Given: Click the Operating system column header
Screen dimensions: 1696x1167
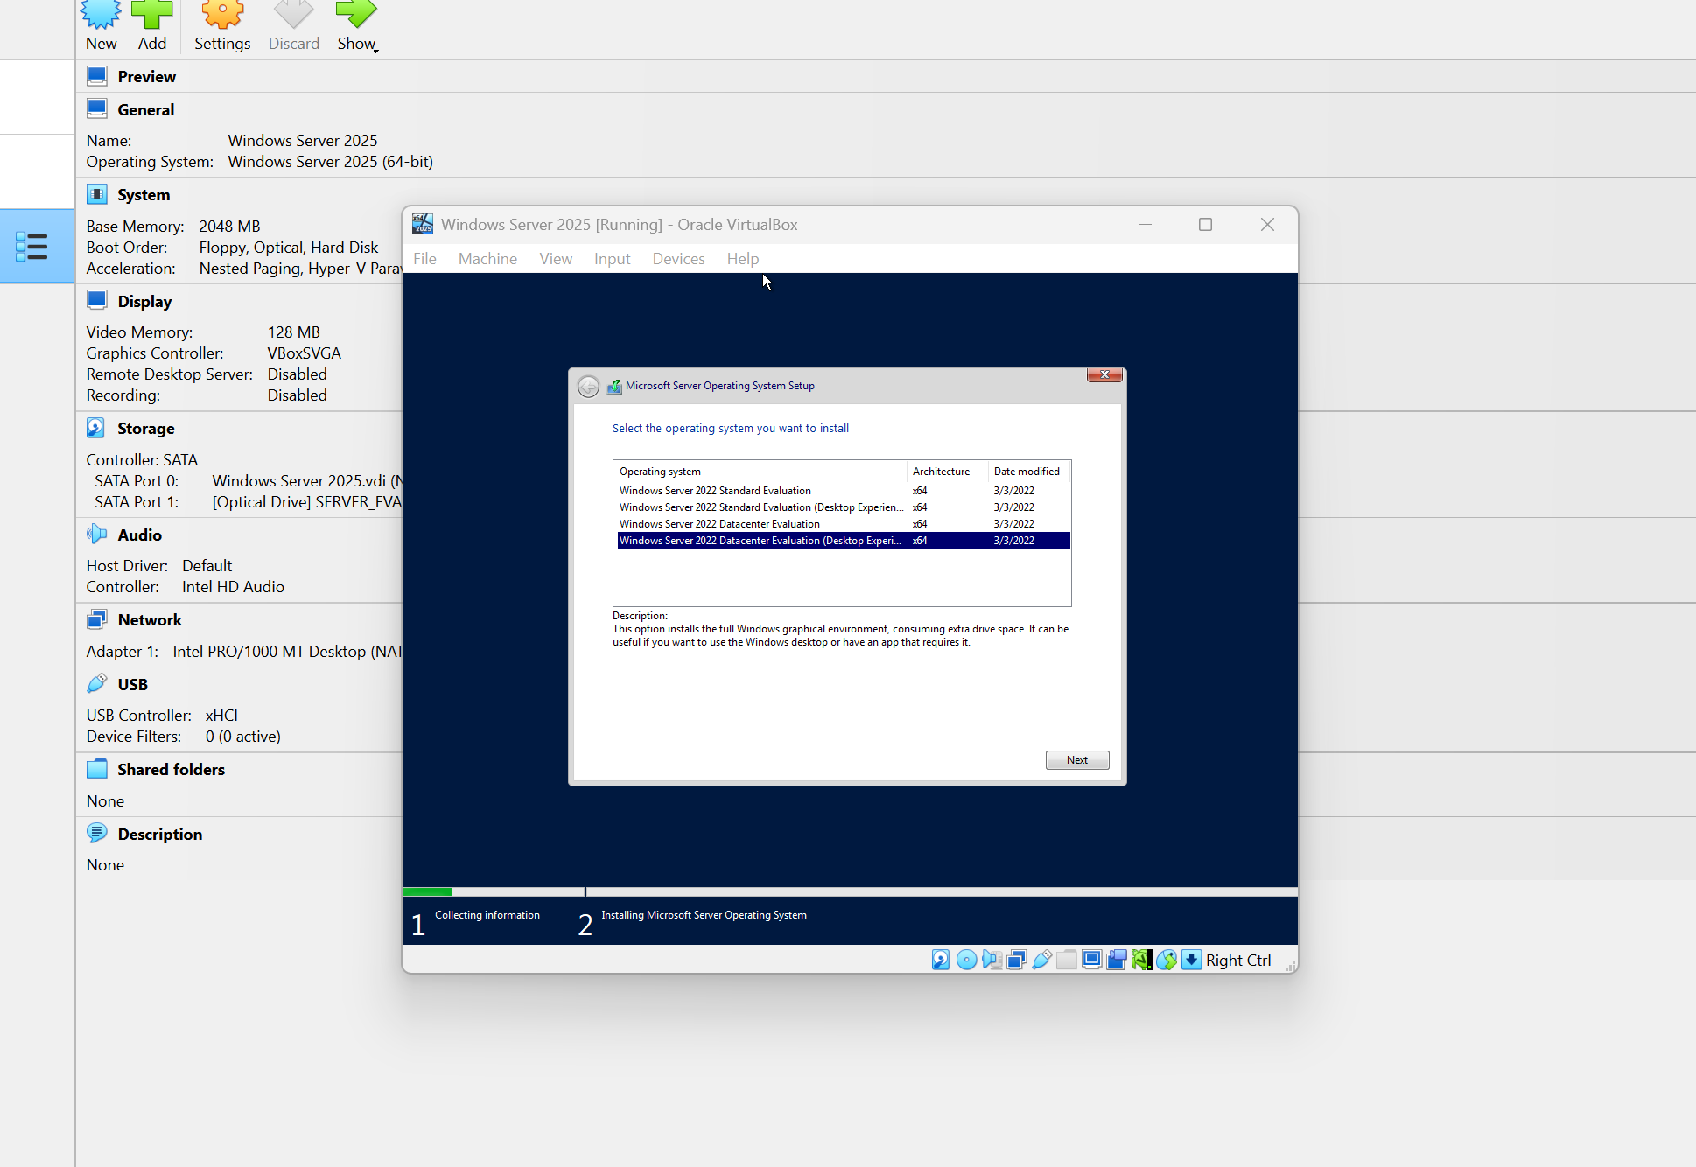Looking at the screenshot, I should 760,472.
